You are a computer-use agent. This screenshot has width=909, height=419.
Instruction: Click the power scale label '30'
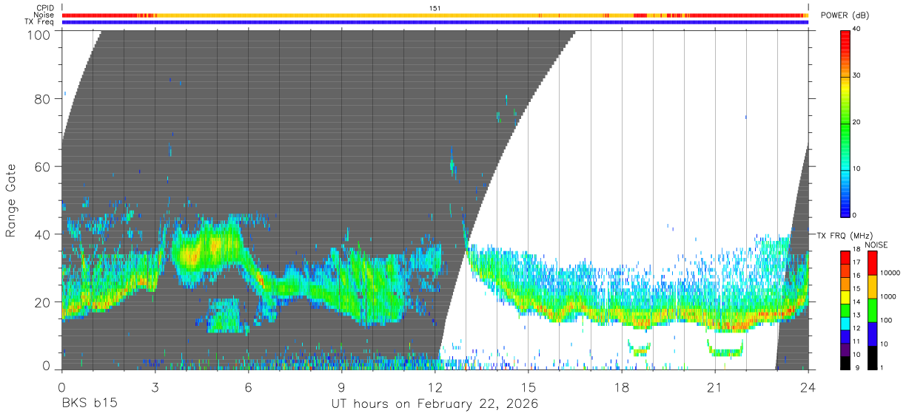(x=856, y=76)
